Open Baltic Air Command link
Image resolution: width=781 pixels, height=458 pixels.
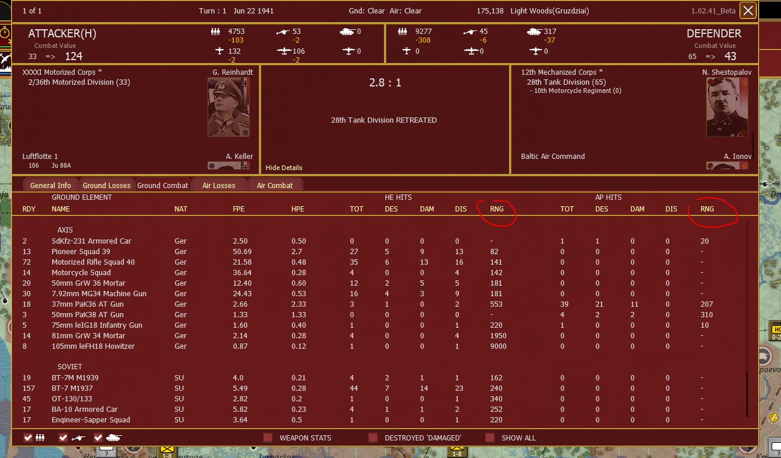(x=553, y=157)
